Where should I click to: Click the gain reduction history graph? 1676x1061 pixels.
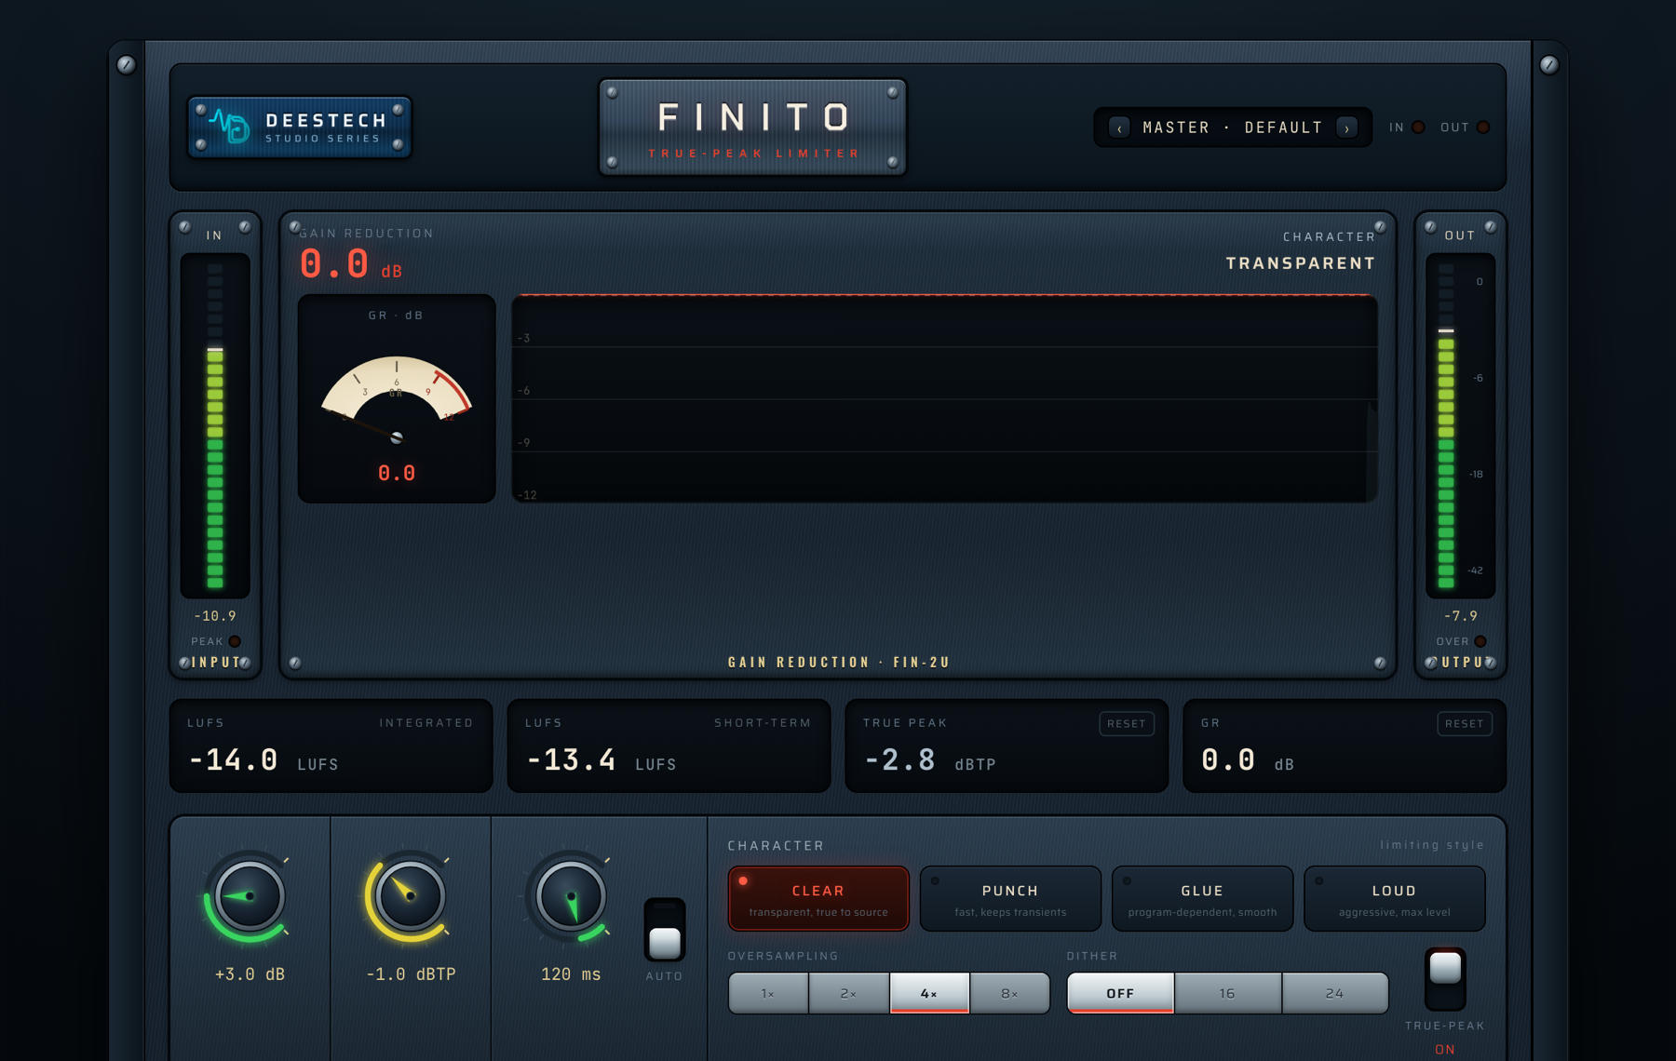point(944,398)
